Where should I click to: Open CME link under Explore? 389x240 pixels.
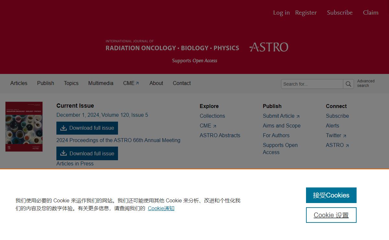[x=208, y=126]
